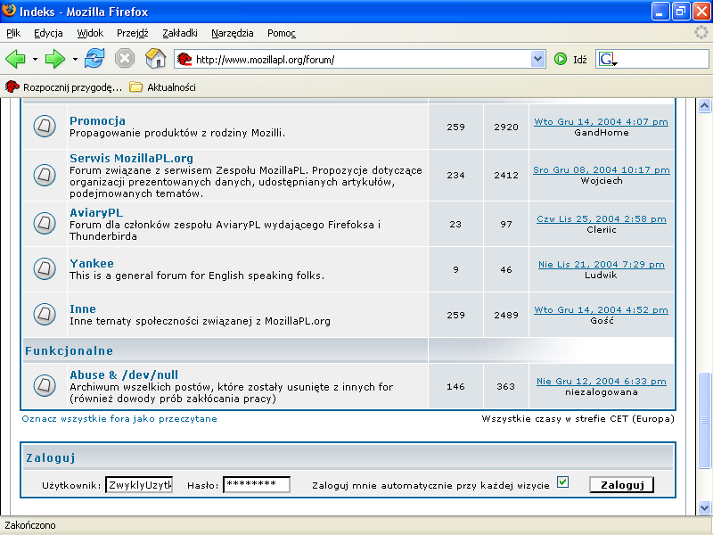Click the vertical scrollbar thumb

[704, 420]
